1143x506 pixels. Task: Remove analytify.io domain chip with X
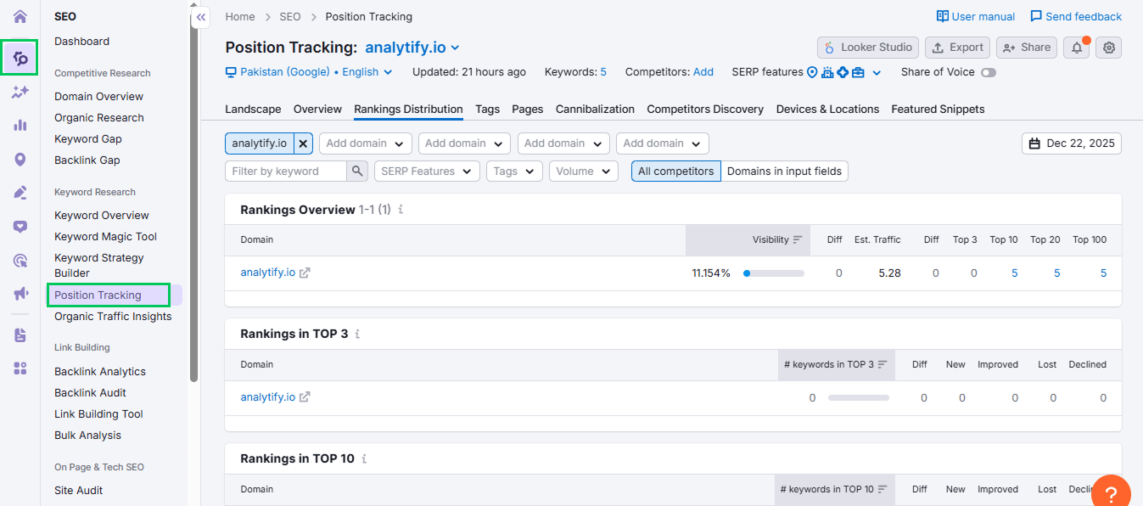click(303, 143)
